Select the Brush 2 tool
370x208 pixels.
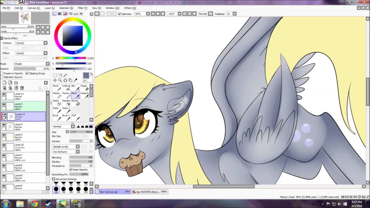[x=66, y=117]
